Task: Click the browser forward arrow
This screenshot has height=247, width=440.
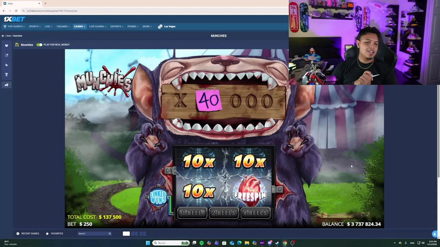Action: click(x=10, y=11)
